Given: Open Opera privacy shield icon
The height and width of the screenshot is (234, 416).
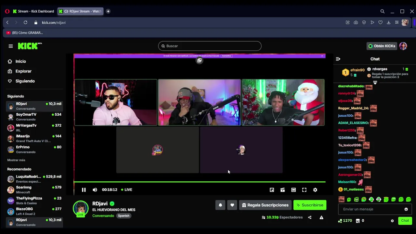Looking at the screenshot, I should 364,22.
